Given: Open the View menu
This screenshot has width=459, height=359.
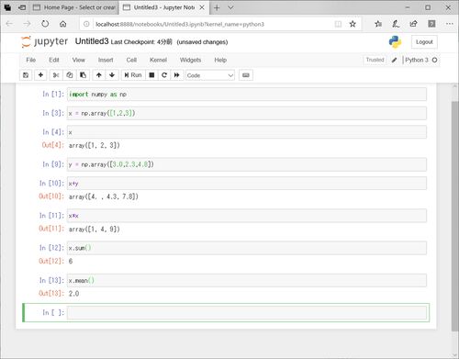Looking at the screenshot, I should coord(78,60).
